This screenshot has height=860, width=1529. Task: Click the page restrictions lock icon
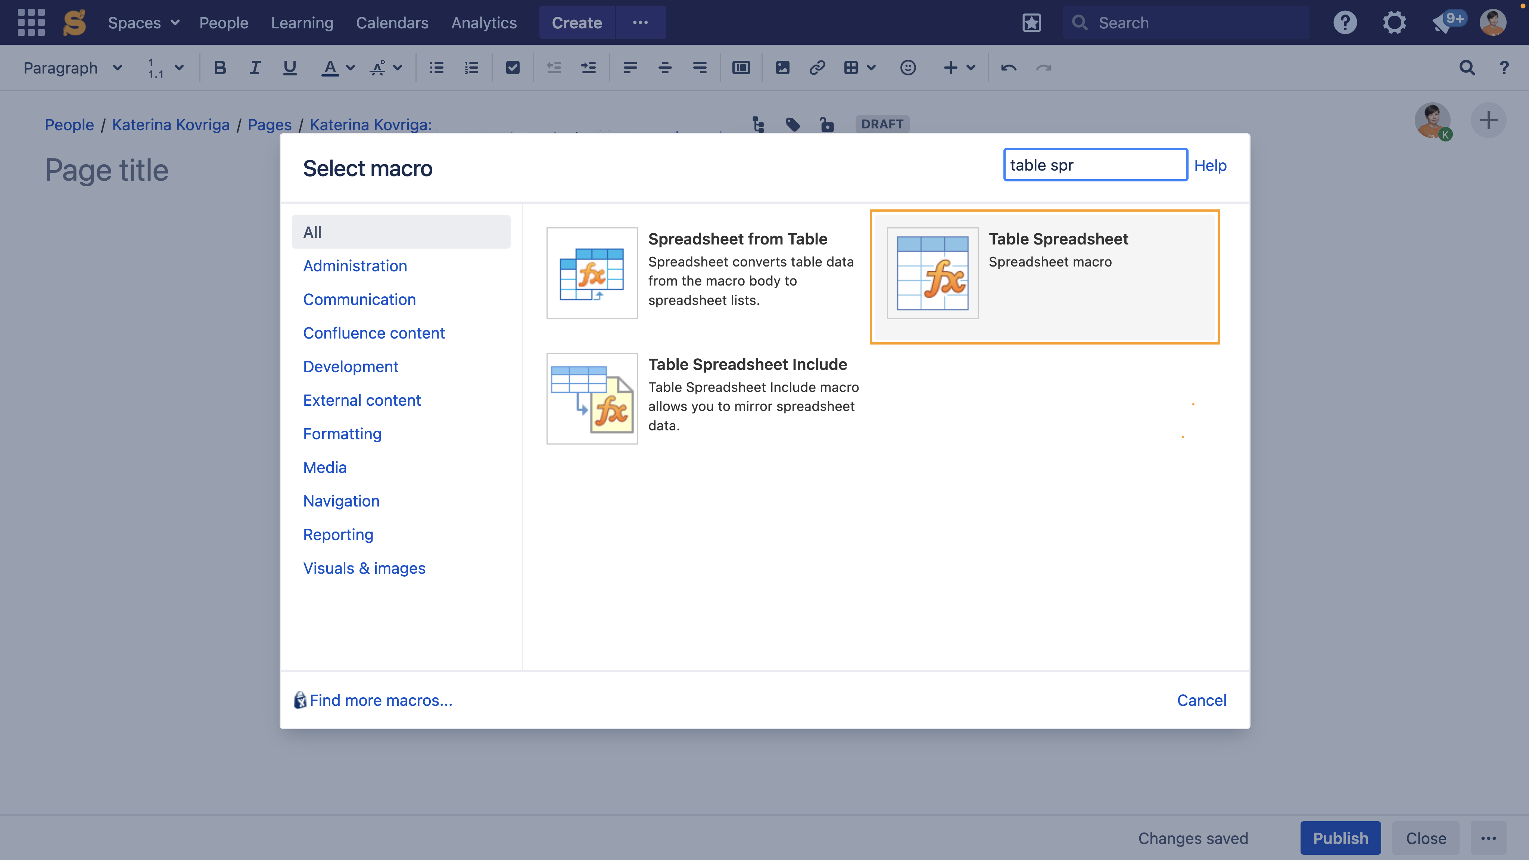click(827, 125)
